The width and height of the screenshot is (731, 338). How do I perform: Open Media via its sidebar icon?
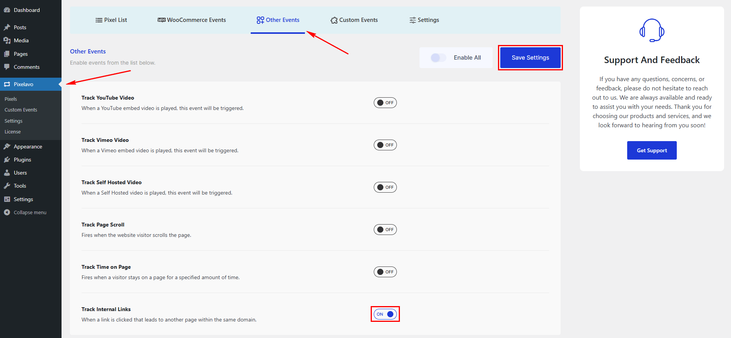[x=7, y=40]
